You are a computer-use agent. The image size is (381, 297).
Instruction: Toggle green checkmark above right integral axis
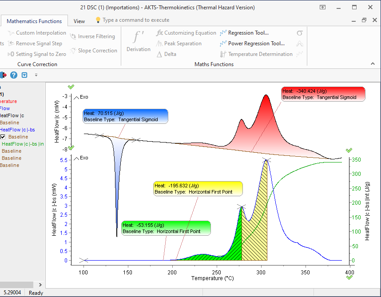(x=349, y=150)
